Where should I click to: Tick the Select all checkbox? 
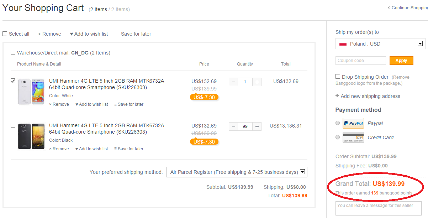click(x=5, y=34)
